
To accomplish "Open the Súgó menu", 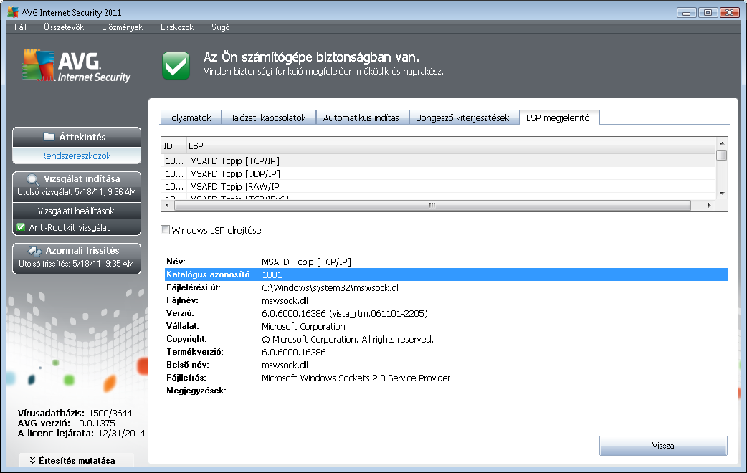I will pyautogui.click(x=221, y=27).
